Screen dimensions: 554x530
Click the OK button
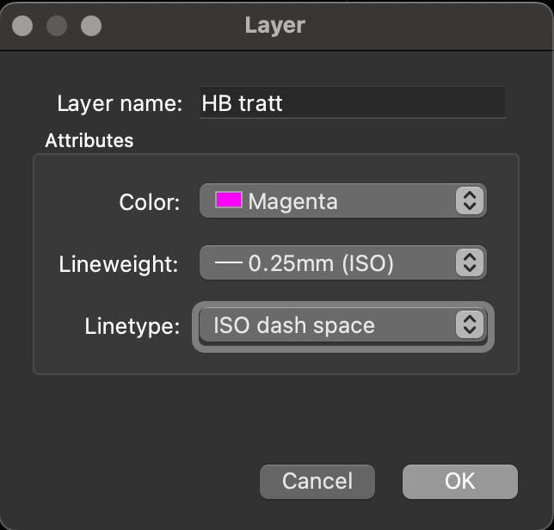coord(459,481)
